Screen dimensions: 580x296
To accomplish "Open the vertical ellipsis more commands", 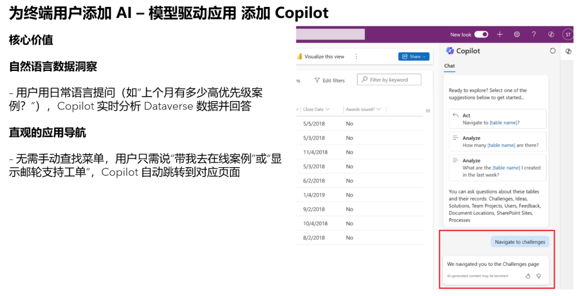I will (356, 56).
